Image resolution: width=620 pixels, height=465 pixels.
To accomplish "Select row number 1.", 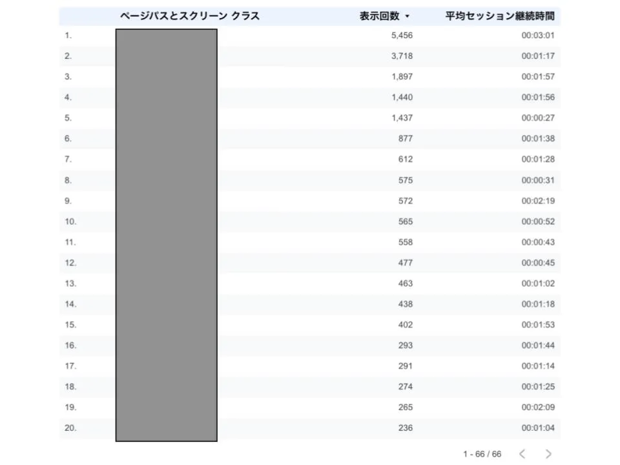I will [x=68, y=35].
